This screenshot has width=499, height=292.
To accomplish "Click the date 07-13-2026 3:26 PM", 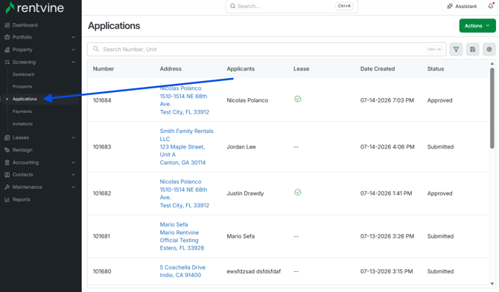I will [x=387, y=236].
